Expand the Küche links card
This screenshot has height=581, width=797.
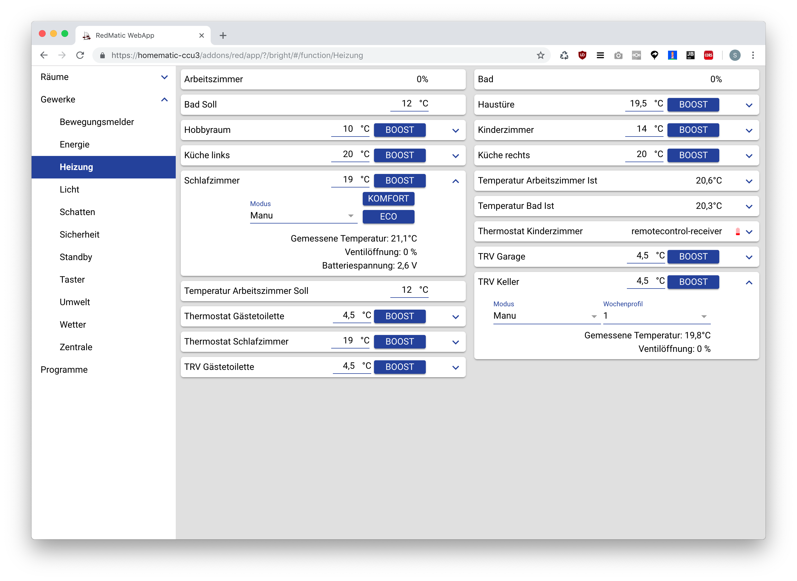pos(455,156)
